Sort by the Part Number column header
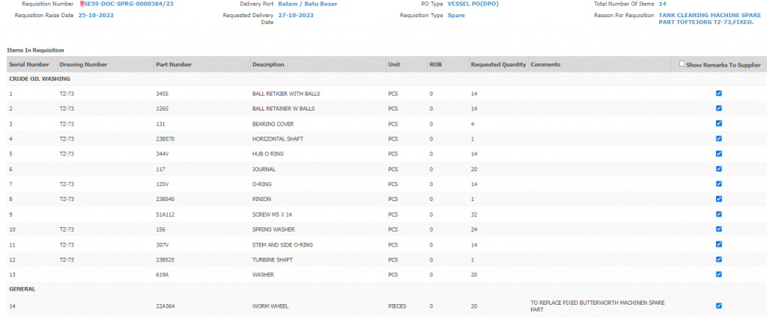Viewport: 767px width, 319px height. tap(174, 65)
